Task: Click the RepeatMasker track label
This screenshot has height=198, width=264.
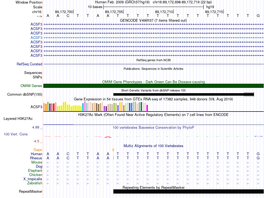Action: (x=31, y=192)
